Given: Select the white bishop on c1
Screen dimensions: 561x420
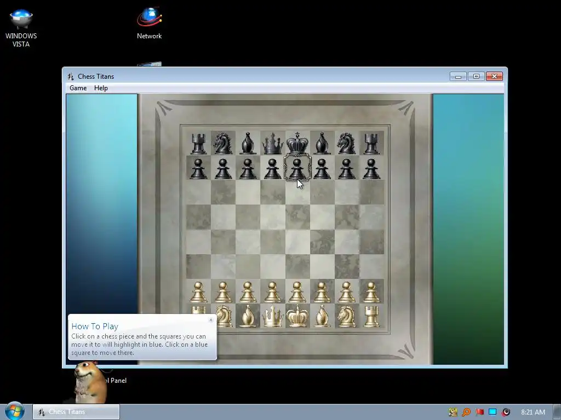Looking at the screenshot, I should tap(248, 317).
